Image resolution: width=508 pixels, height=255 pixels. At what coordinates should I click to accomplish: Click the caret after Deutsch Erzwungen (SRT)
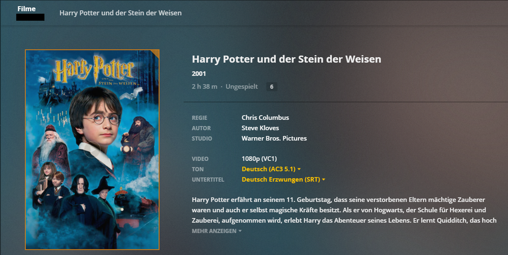[324, 180]
